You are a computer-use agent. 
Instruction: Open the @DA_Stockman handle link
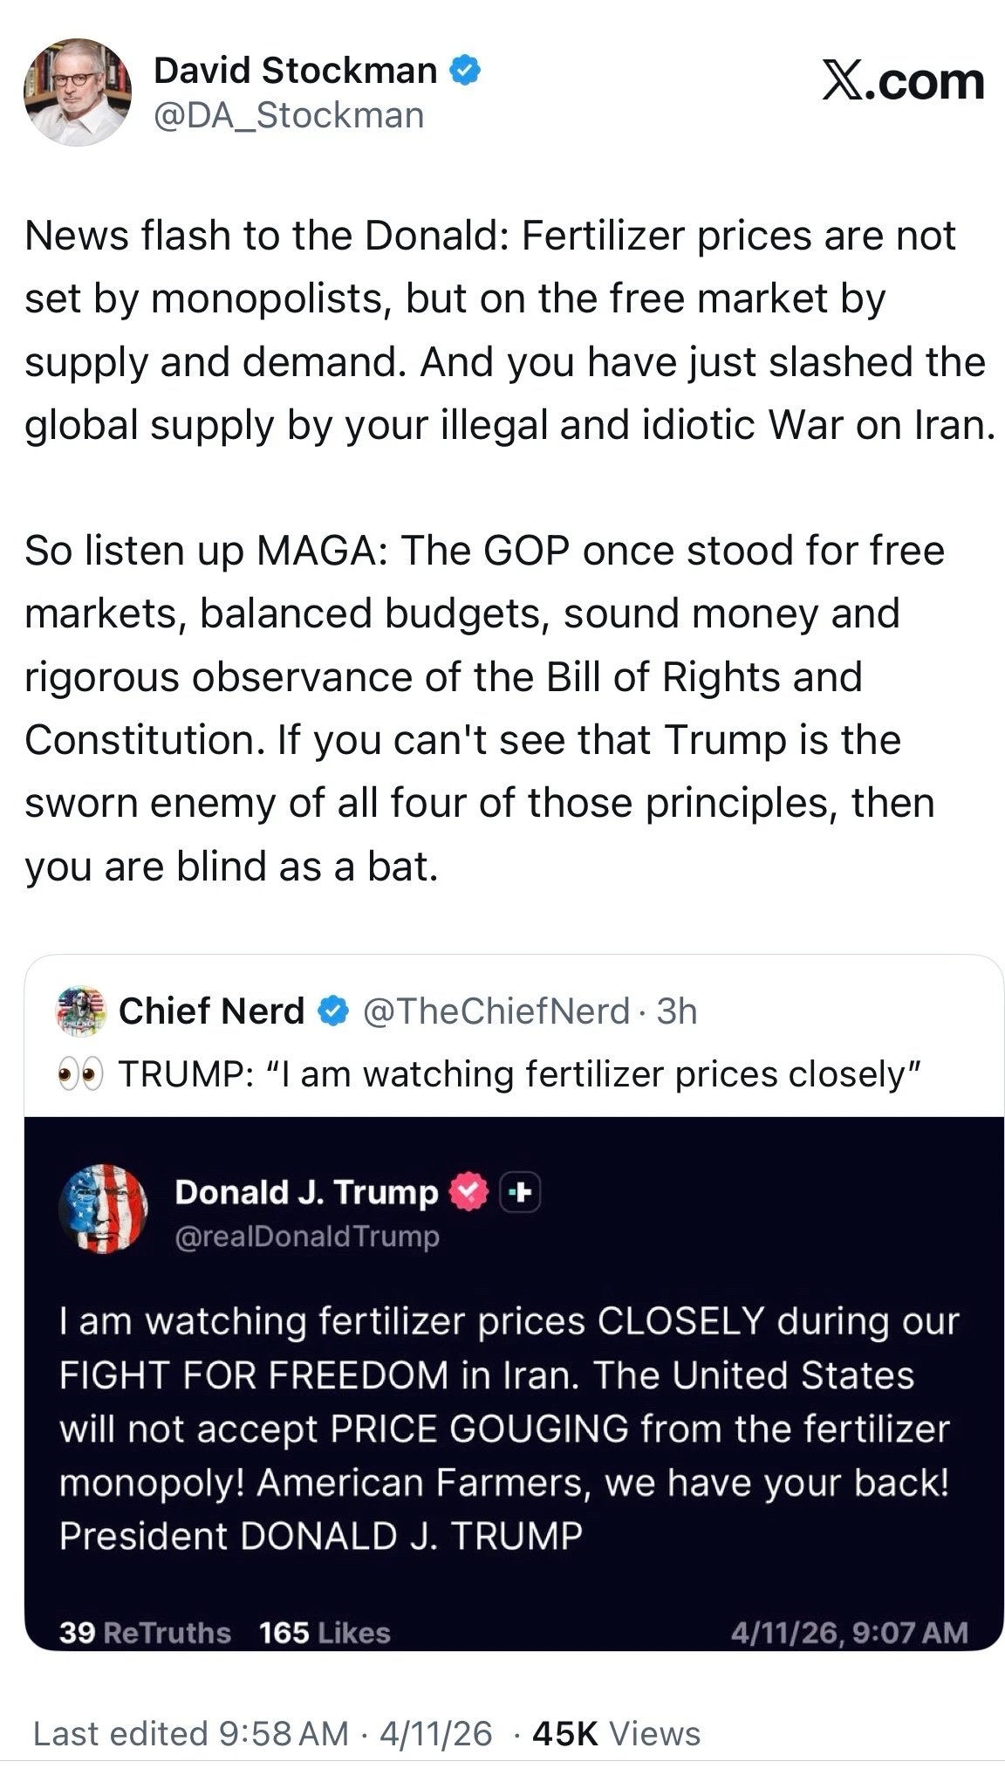tap(289, 115)
